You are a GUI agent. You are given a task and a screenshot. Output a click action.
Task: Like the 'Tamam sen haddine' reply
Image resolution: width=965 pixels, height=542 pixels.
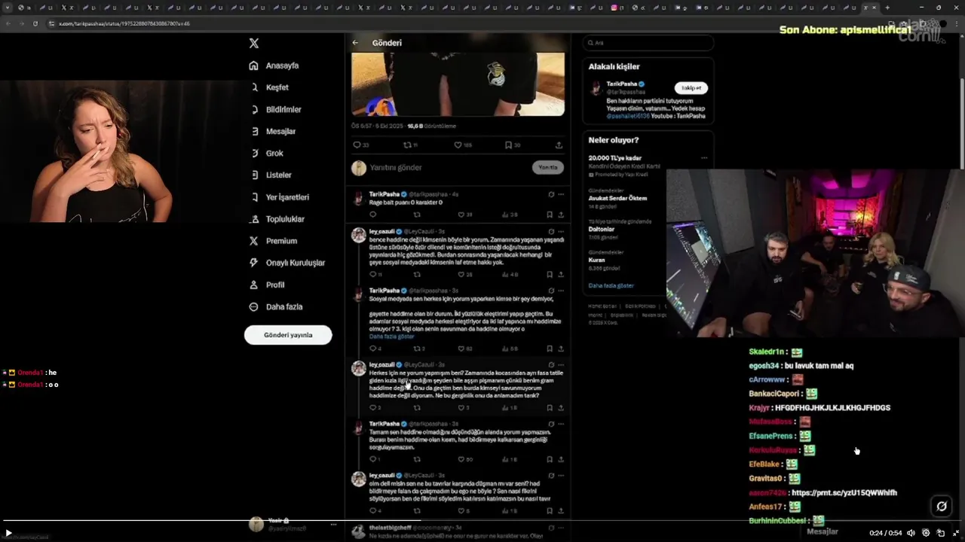(x=461, y=459)
